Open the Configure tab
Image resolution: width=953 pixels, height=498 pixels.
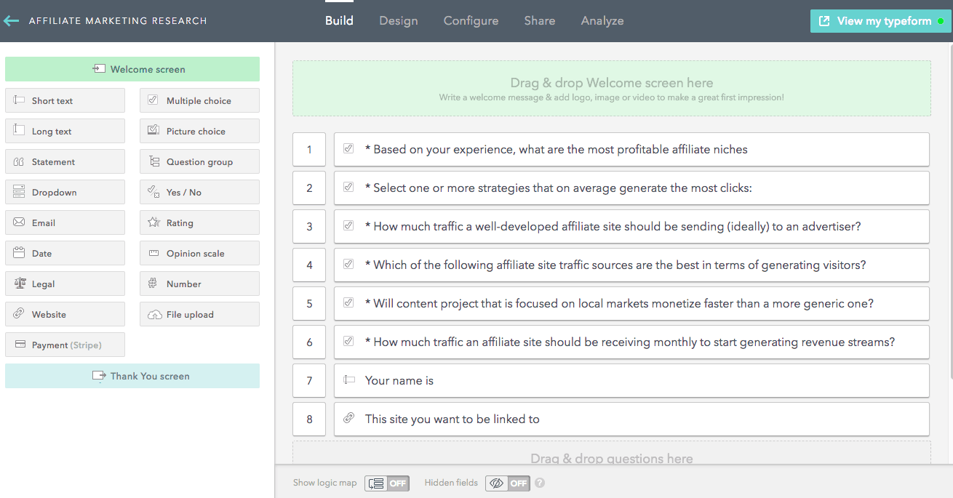471,20
